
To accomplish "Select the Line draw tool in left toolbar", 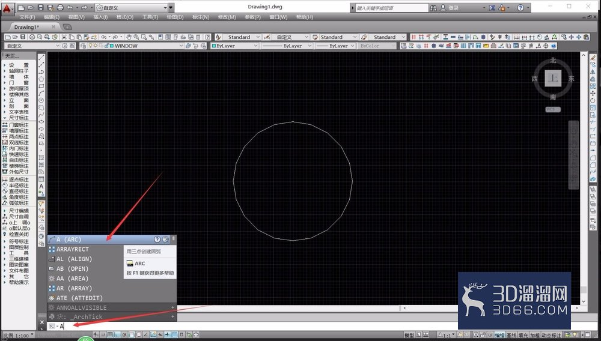I will pos(41,58).
